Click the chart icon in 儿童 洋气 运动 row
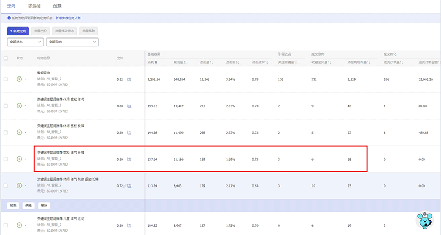This screenshot has height=235, width=441. click(x=130, y=226)
